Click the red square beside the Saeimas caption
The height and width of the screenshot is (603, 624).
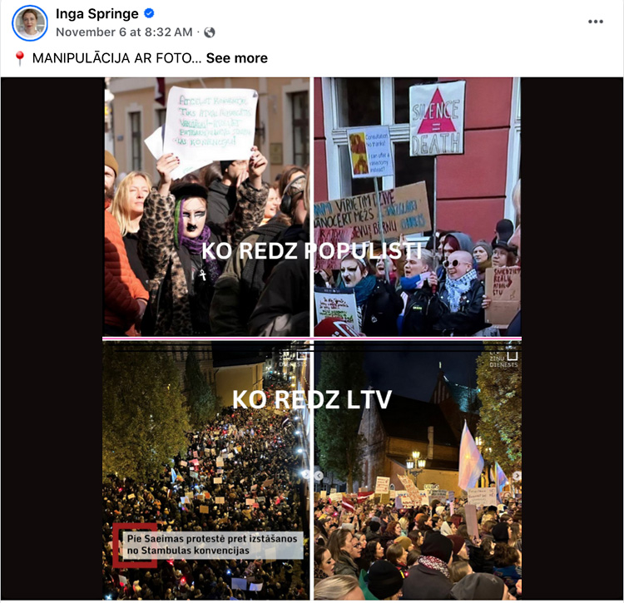(x=135, y=546)
